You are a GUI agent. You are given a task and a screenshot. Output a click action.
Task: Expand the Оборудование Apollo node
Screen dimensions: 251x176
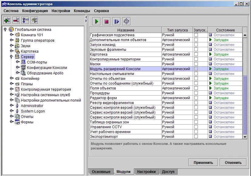[x=17, y=73]
